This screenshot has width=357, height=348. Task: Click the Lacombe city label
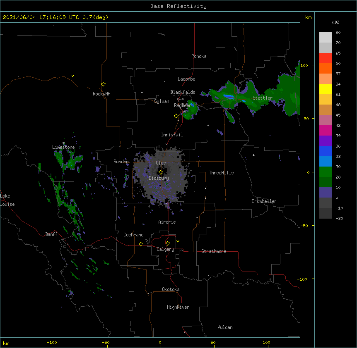186,79
